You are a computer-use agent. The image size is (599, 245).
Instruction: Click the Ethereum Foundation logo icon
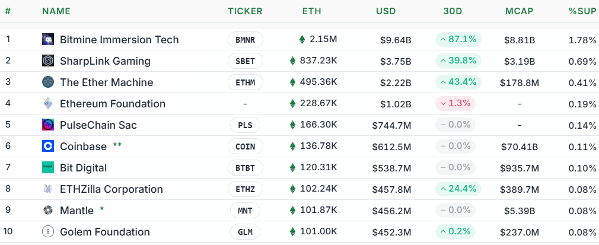[48, 104]
